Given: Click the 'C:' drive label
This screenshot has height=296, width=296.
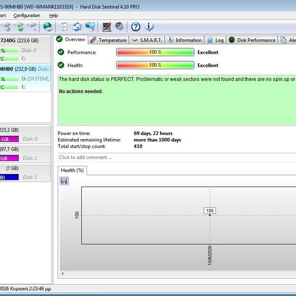Looking at the screenshot, I should click(x=24, y=59).
